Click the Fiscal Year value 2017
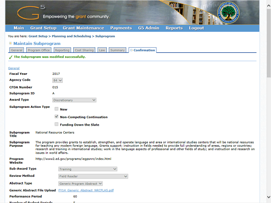Image resolution: width=271 pixels, height=203 pixels. click(56, 74)
